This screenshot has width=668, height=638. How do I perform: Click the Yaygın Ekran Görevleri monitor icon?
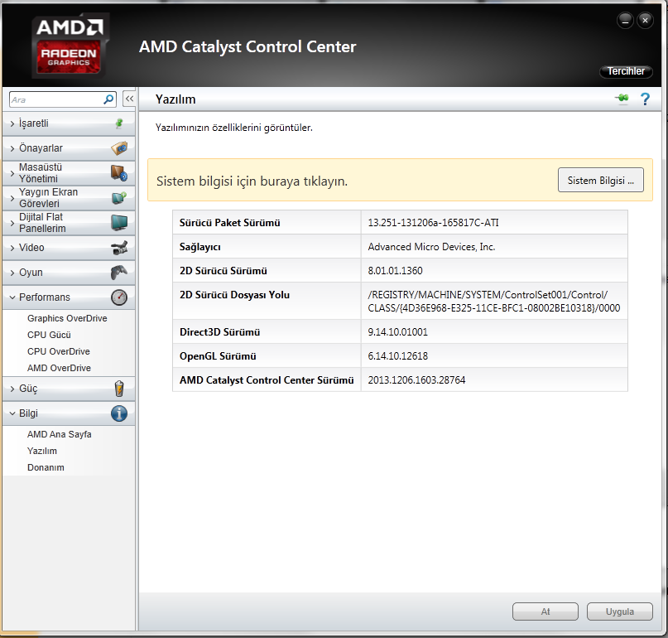coord(119,197)
